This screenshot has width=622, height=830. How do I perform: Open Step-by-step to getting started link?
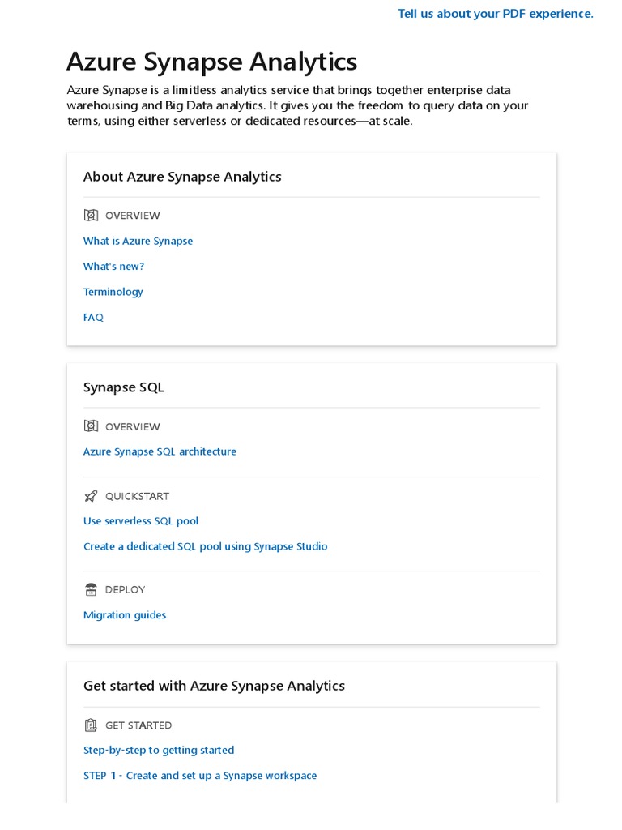[159, 750]
